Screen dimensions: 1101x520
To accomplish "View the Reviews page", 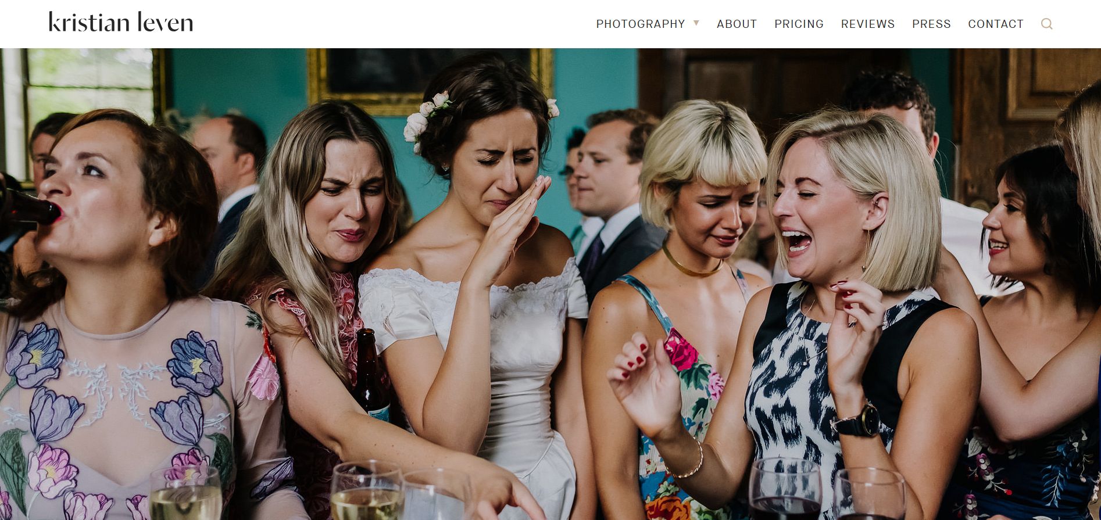I will click(x=868, y=24).
